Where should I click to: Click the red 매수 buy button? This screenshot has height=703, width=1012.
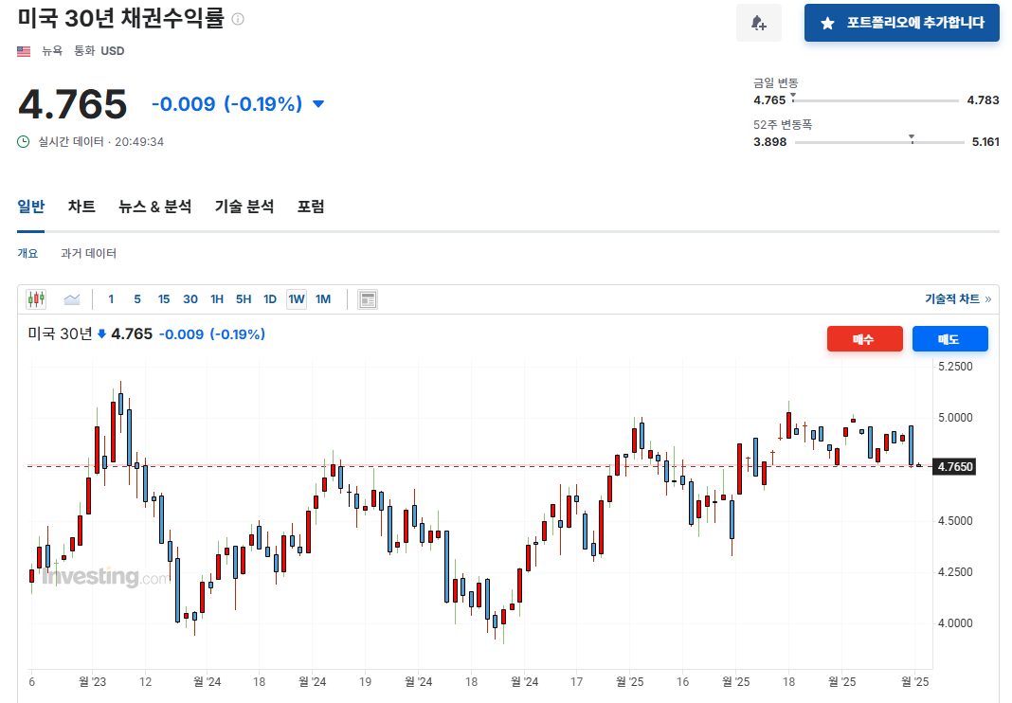864,339
